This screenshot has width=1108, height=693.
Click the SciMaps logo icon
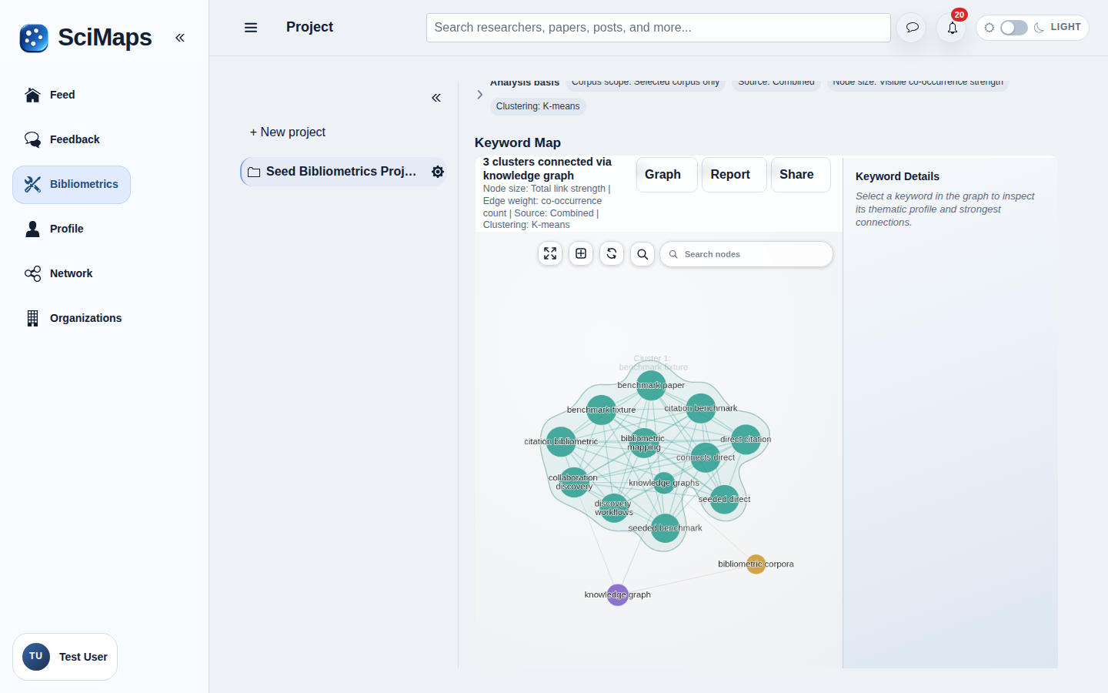tap(34, 38)
